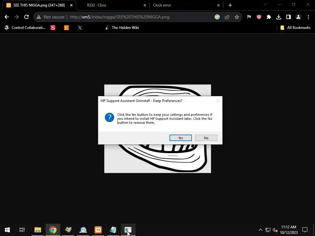Click Yes to keep preferences
Screen dimensions: 315x236
181,138
